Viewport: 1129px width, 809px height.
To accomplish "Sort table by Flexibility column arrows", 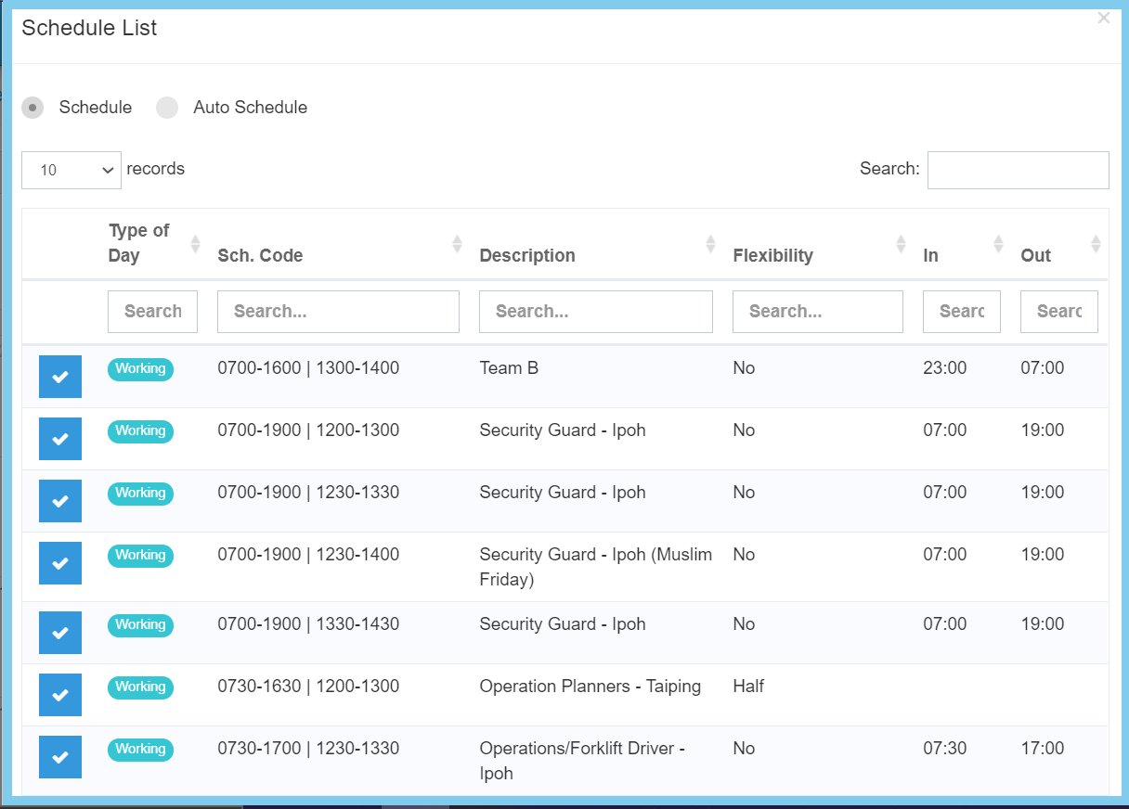I will 901,243.
